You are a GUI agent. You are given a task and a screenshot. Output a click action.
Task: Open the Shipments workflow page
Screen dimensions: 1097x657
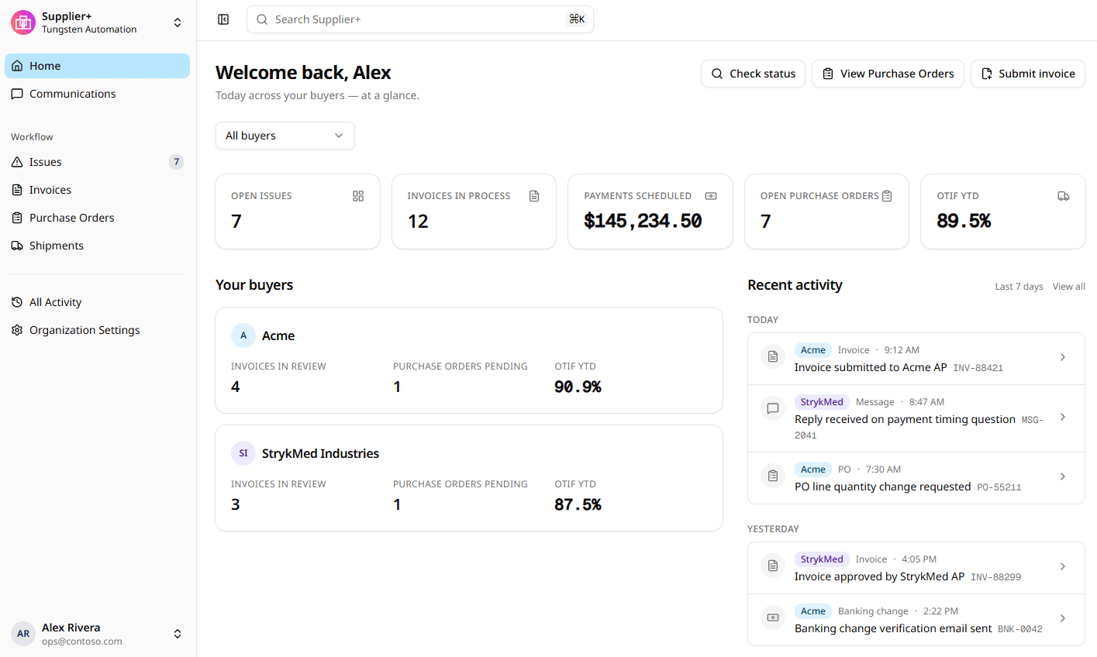coord(97,246)
